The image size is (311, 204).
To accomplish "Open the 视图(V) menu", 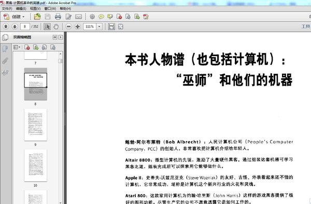I will click(35, 8).
